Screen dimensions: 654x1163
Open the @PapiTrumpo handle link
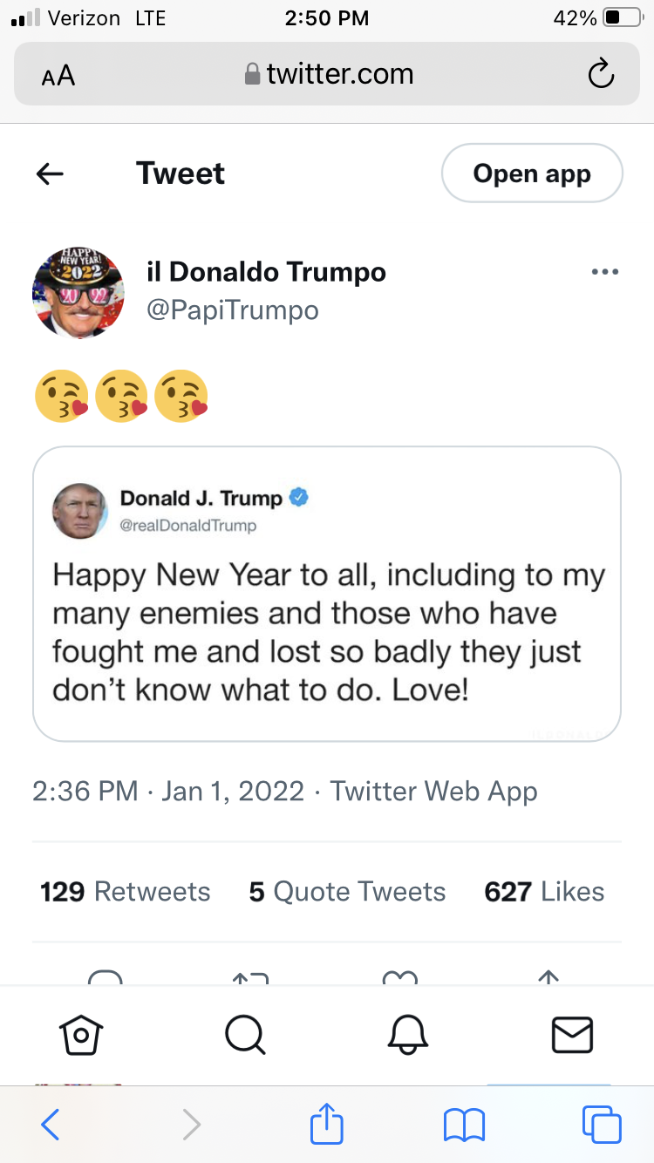233,309
